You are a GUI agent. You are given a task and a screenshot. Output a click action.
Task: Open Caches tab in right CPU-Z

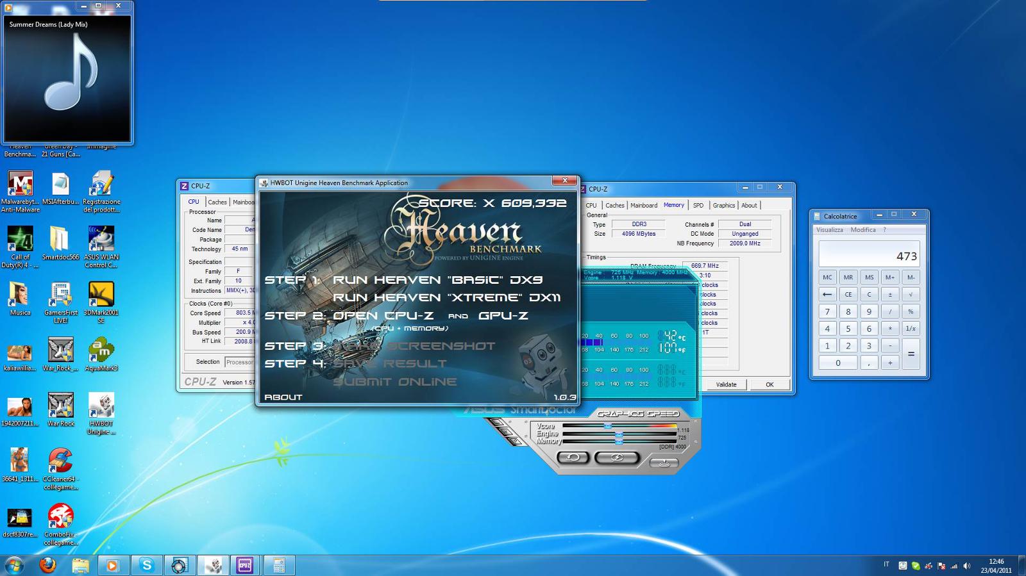pyautogui.click(x=615, y=206)
